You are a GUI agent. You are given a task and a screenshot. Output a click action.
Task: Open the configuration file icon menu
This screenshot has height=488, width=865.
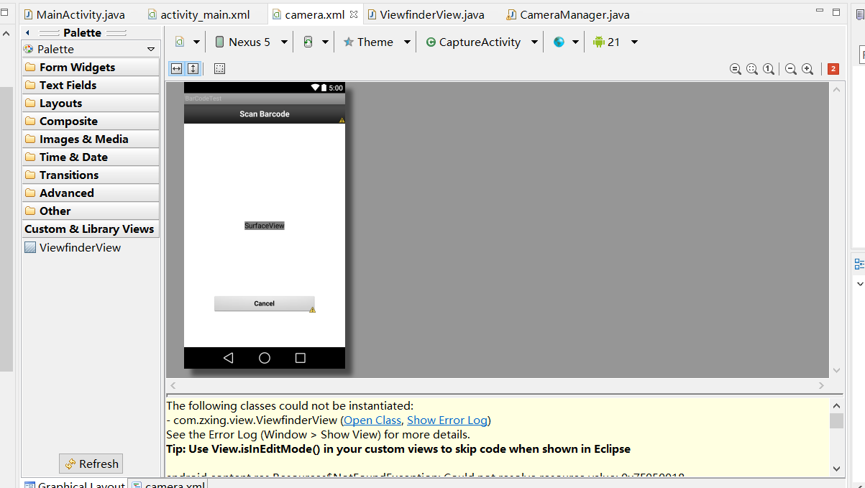[180, 42]
